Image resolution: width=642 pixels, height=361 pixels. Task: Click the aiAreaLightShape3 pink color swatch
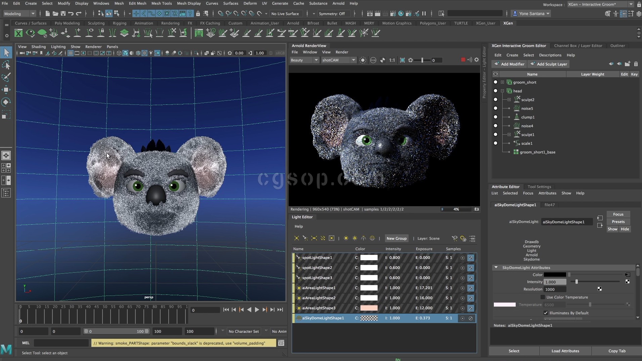click(x=369, y=308)
